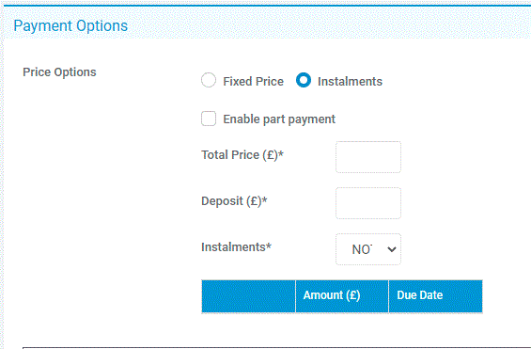Click the Instalments option label text
This screenshot has width=531, height=349.
point(350,81)
